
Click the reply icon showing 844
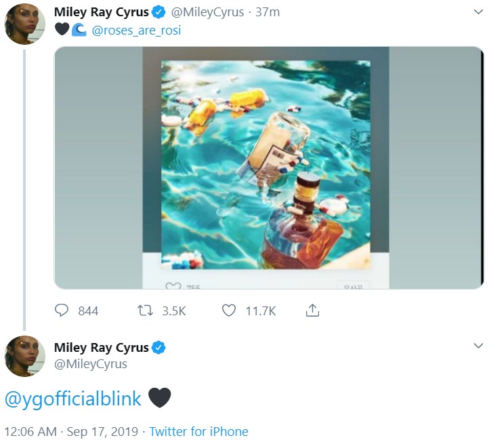point(63,311)
